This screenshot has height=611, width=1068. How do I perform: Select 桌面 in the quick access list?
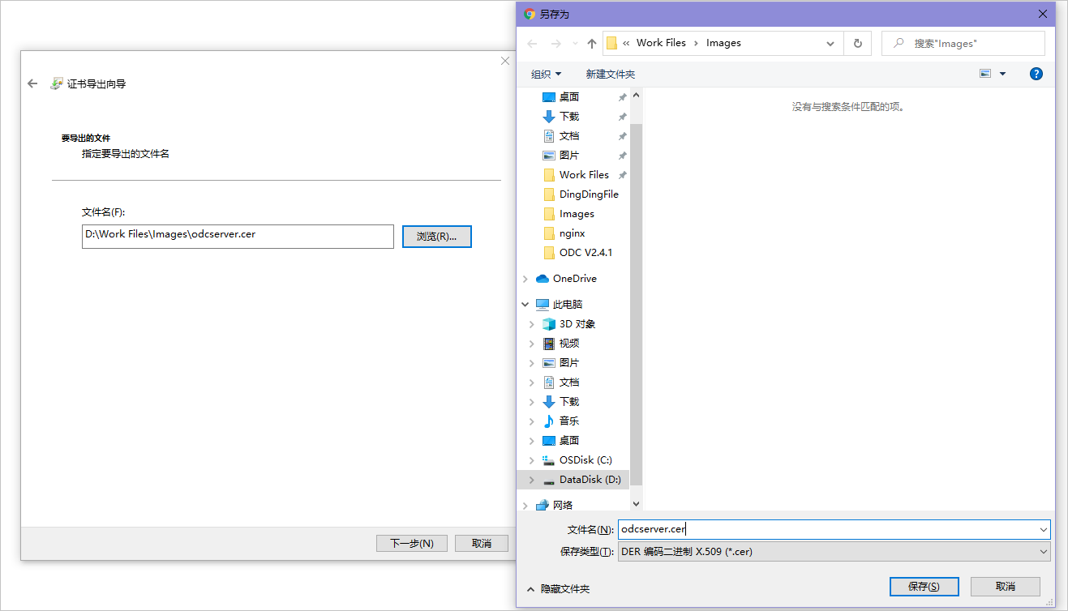pyautogui.click(x=569, y=97)
